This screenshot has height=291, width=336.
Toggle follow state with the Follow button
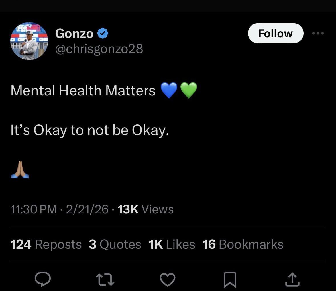point(275,33)
